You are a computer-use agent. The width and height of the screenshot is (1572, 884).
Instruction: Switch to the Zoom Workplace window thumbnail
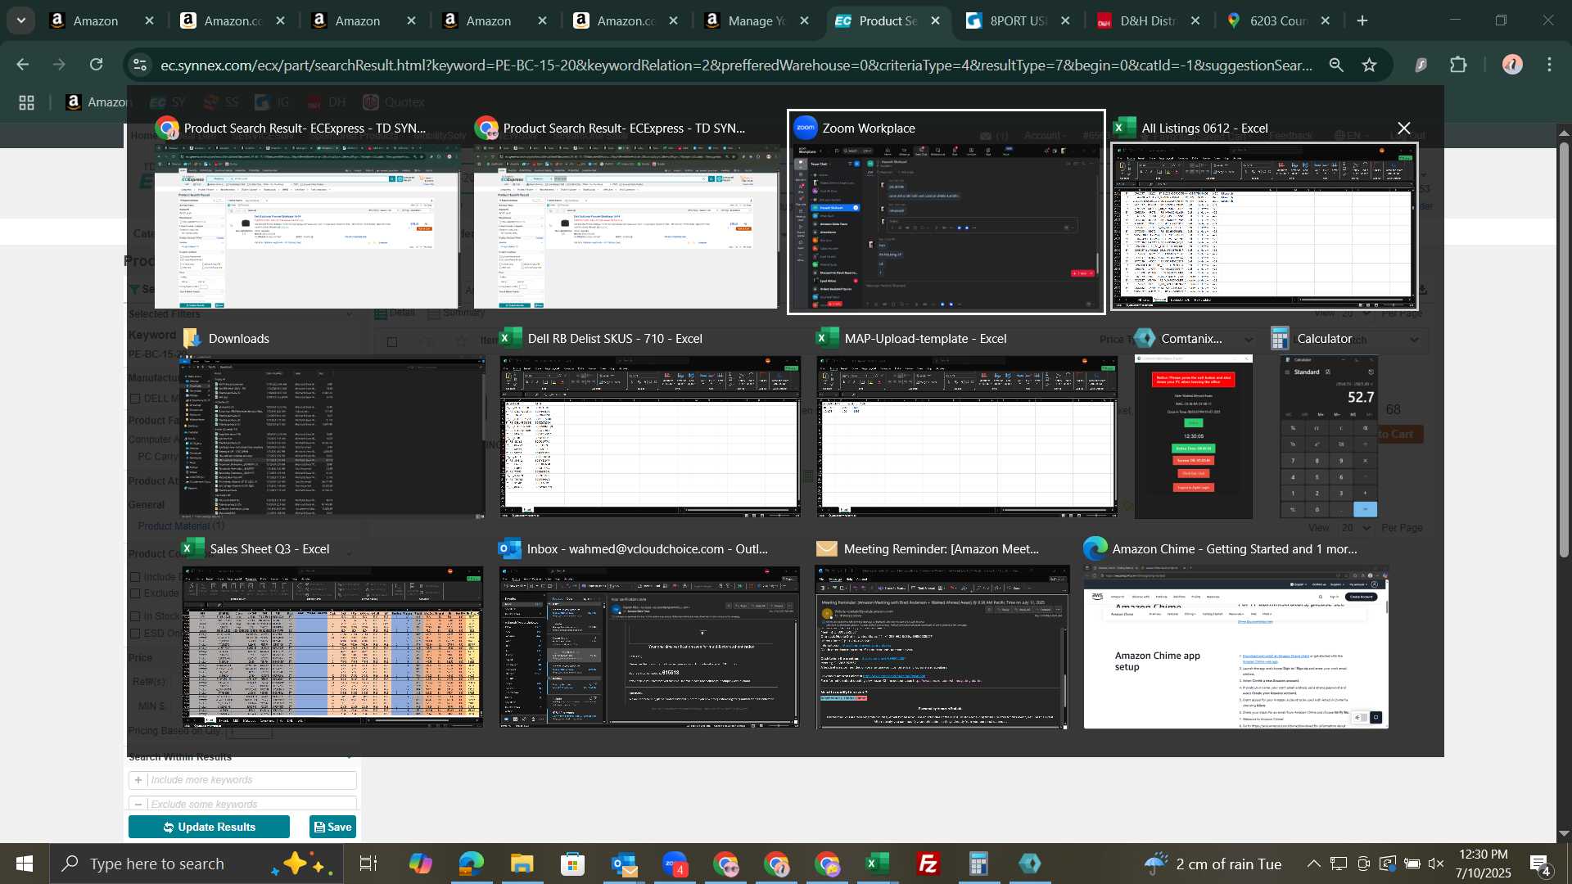(946, 212)
